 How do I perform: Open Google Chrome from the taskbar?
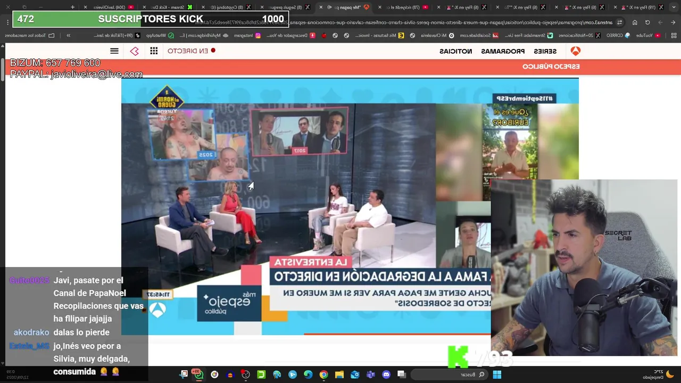click(323, 374)
